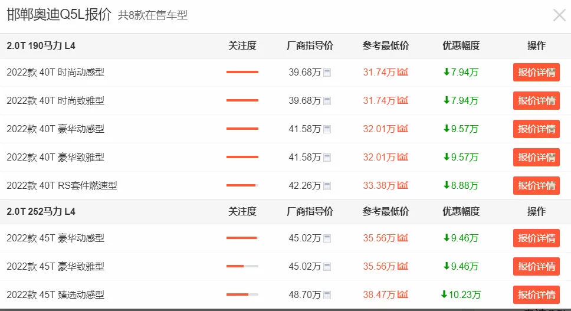This screenshot has width=571, height=311.
Task: Open price calculator for 40T RS套件燃速型
Action: pos(327,186)
